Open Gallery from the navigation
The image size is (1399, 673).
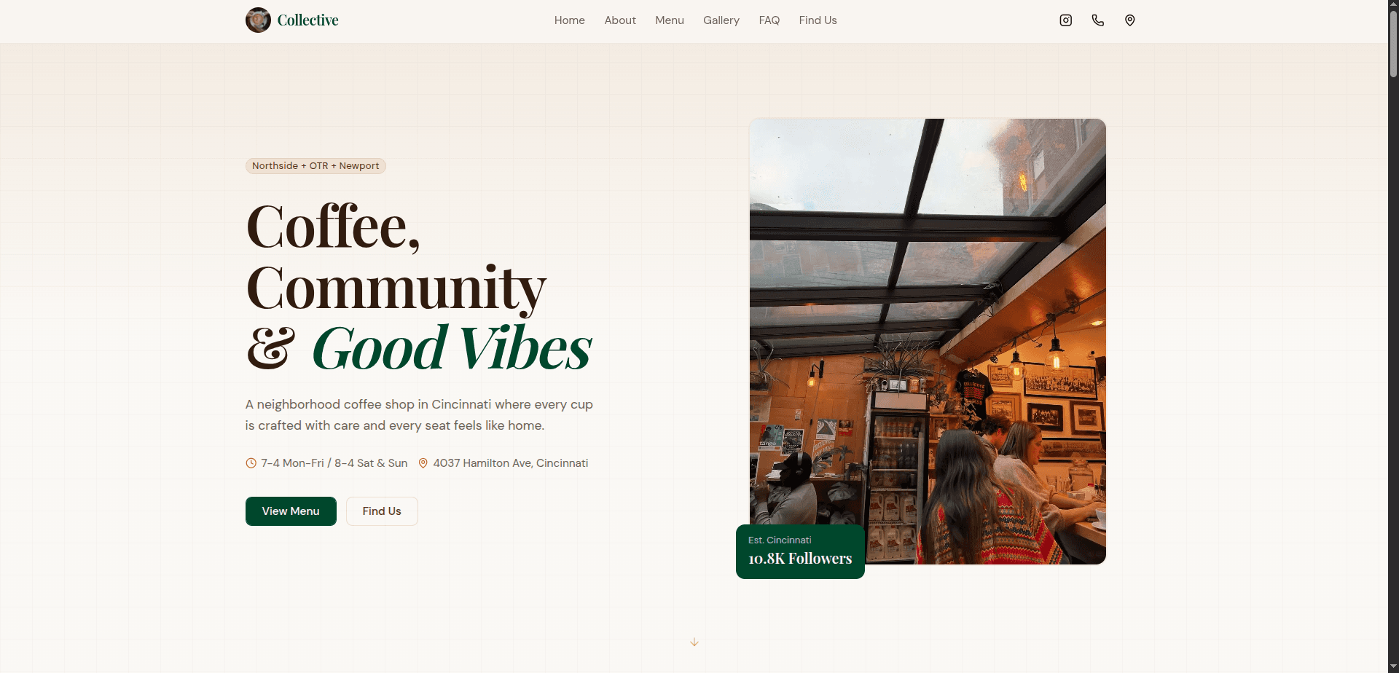[721, 20]
